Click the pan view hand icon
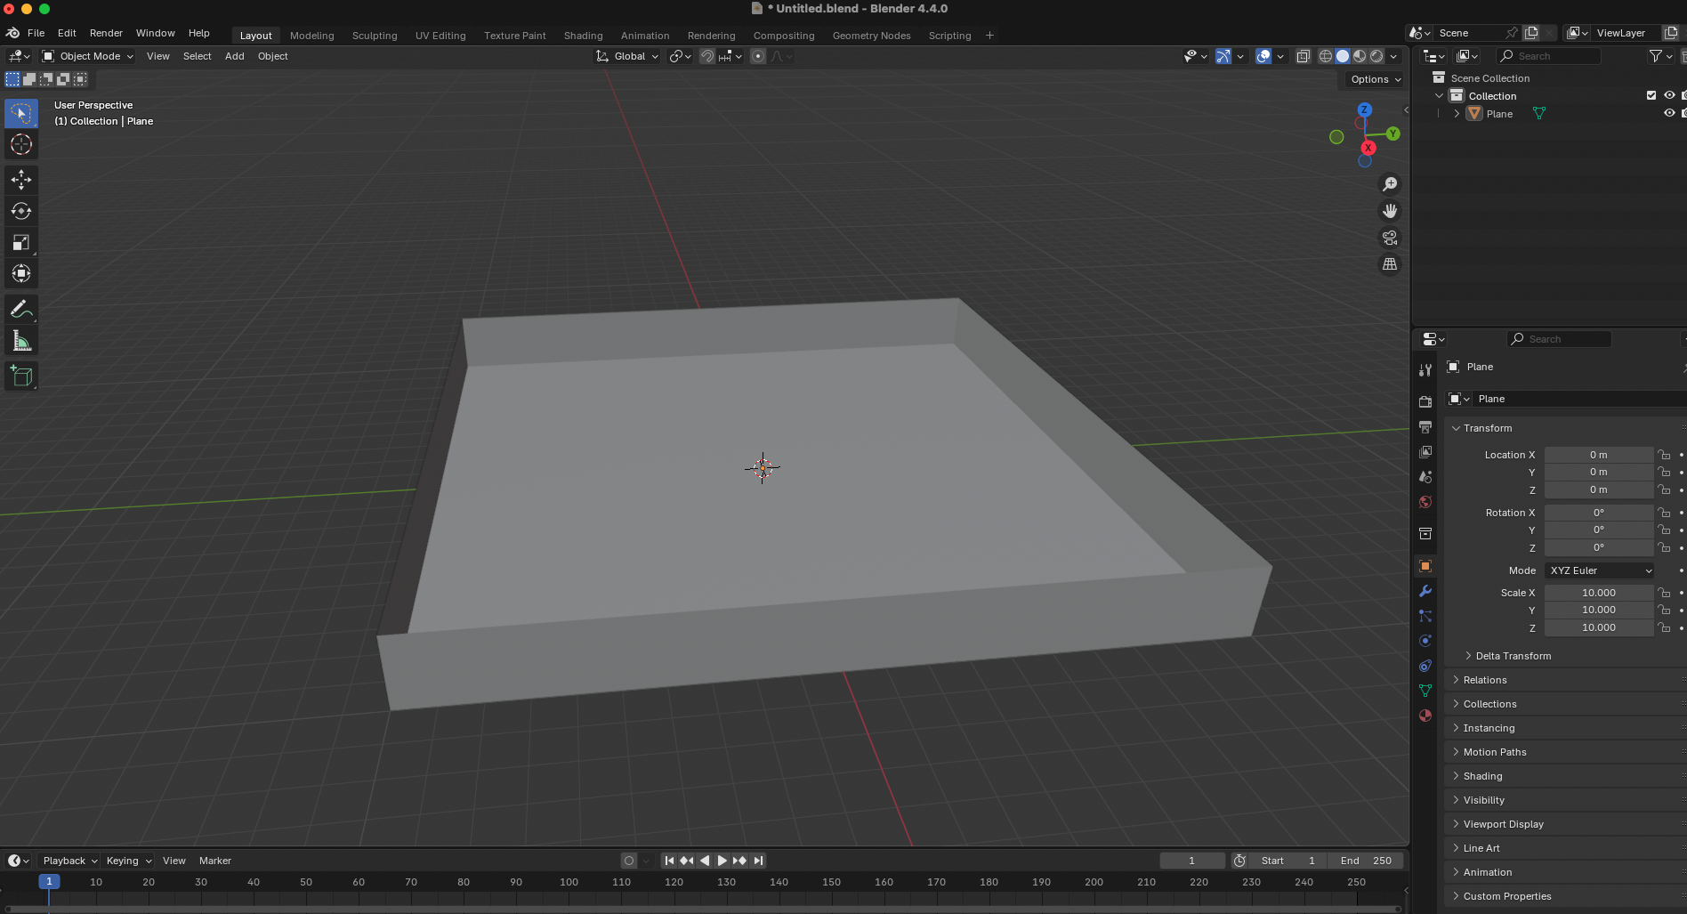This screenshot has width=1687, height=914. point(1390,211)
